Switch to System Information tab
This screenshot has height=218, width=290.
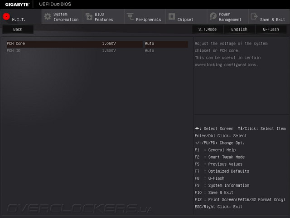click(x=63, y=16)
